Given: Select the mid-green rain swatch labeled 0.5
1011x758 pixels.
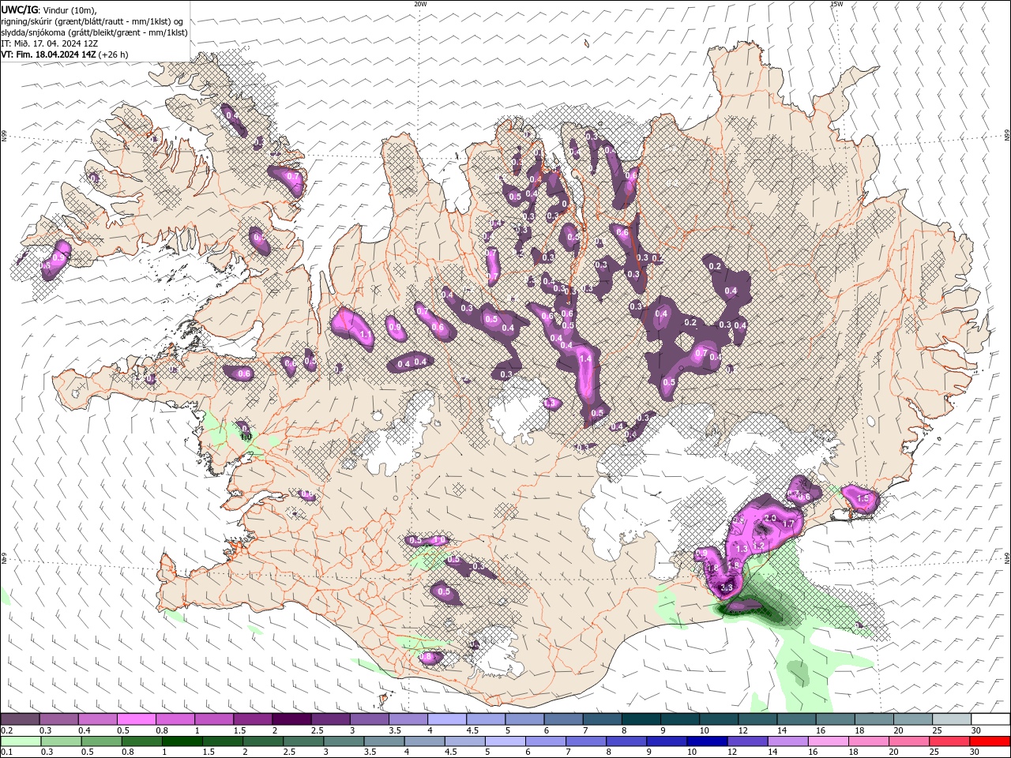Looking at the screenshot, I should coord(101,741).
